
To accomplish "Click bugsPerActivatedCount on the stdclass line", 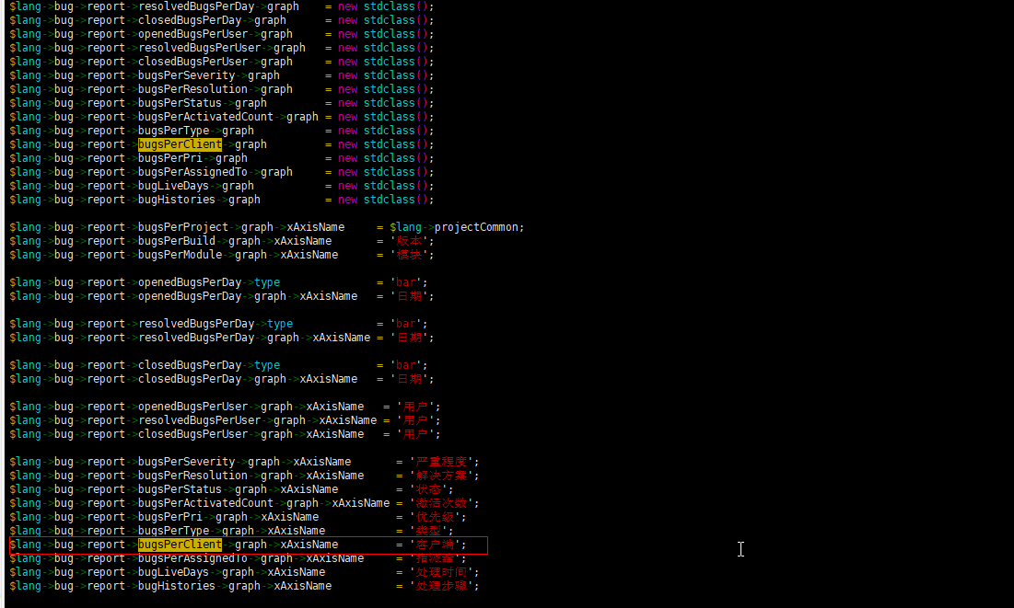I will coord(205,117).
